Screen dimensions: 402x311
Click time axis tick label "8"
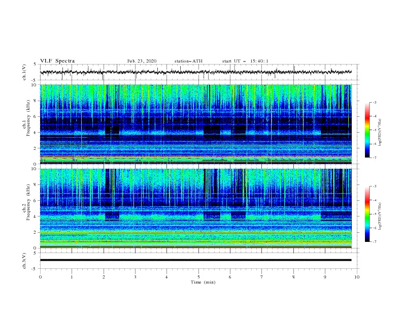pos(293,277)
